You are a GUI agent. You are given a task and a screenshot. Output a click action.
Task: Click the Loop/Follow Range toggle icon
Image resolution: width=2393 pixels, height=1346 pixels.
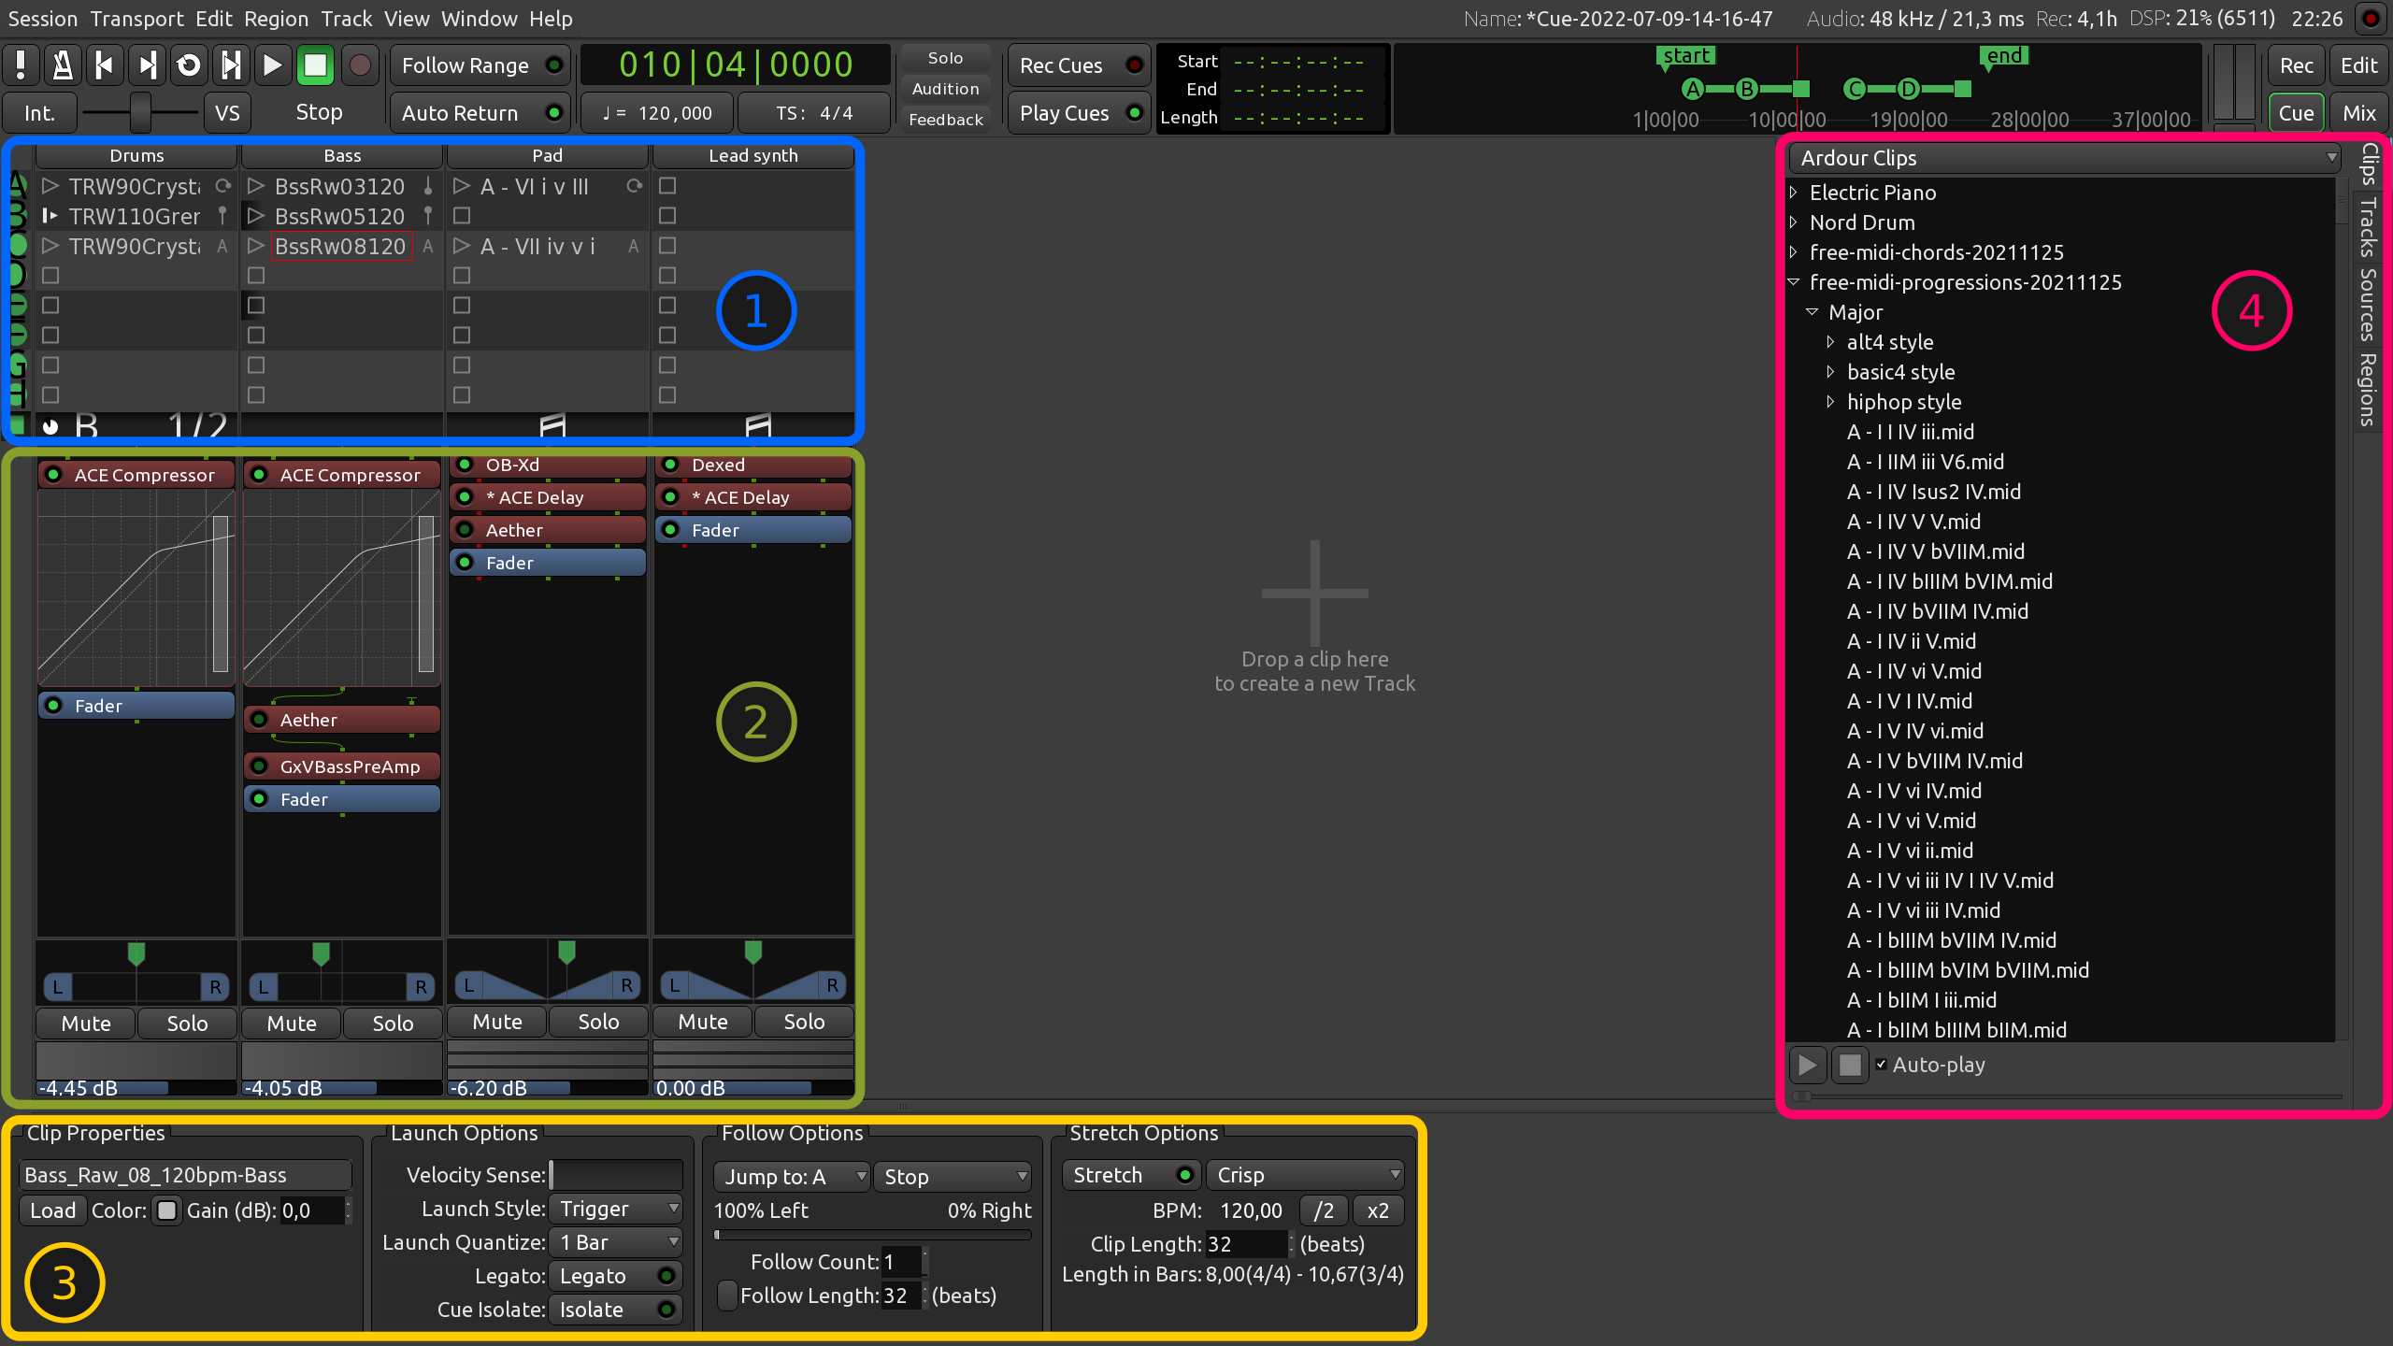click(x=187, y=65)
